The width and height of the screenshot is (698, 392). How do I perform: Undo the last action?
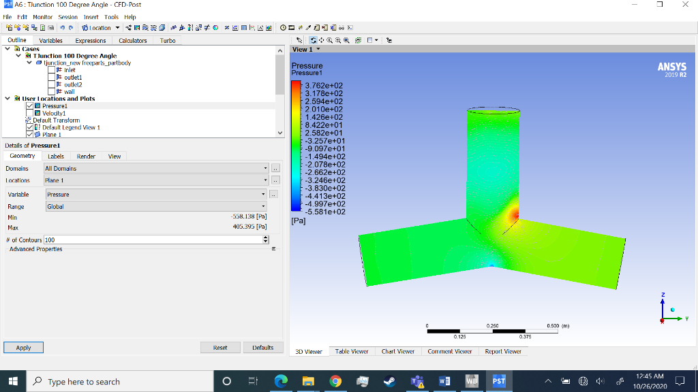pyautogui.click(x=62, y=27)
